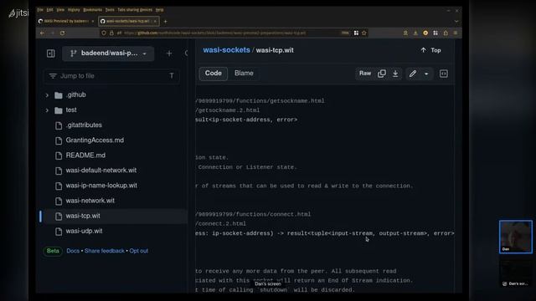Open the Docs link
Viewport: 536px width, 301px height.
(73, 251)
